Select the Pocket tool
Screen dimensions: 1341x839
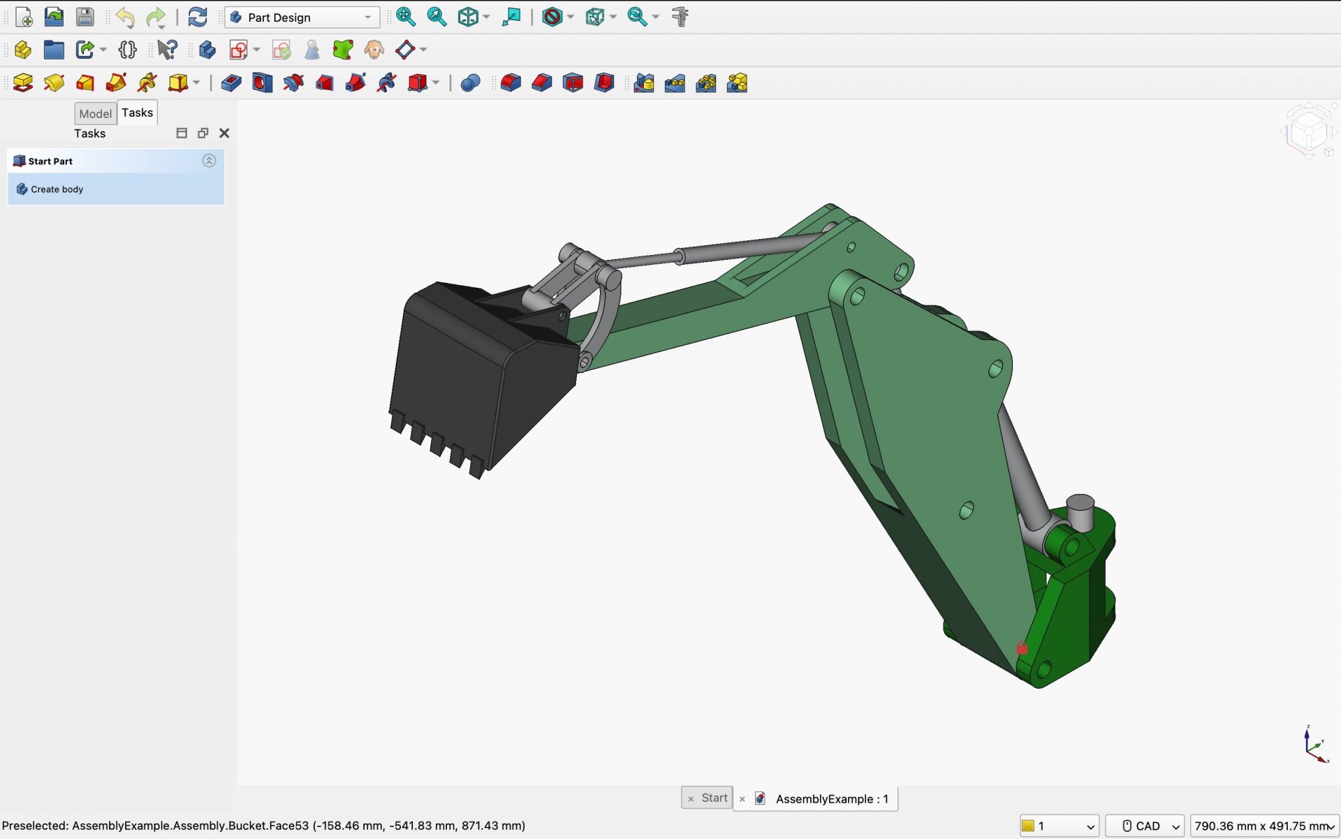tap(232, 82)
